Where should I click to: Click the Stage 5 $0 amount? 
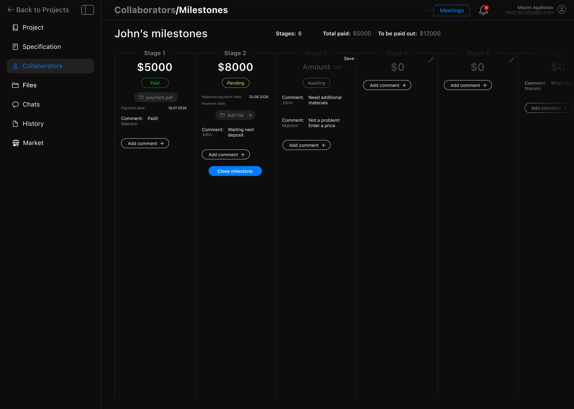pyautogui.click(x=477, y=67)
